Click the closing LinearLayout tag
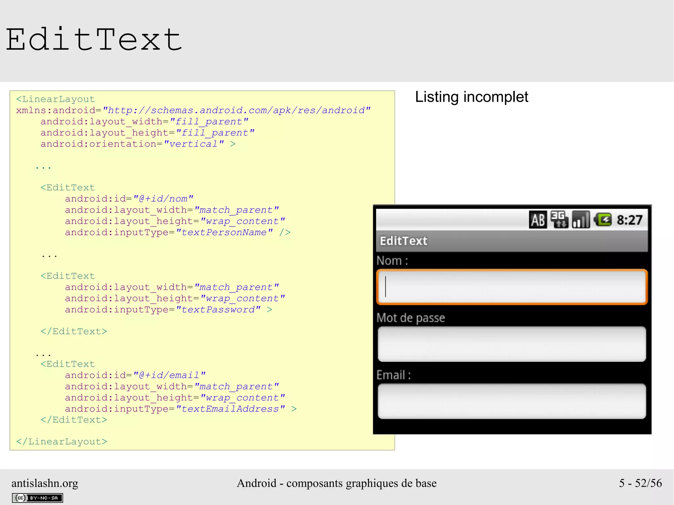Screen dimensions: 674x505 pos(62,442)
